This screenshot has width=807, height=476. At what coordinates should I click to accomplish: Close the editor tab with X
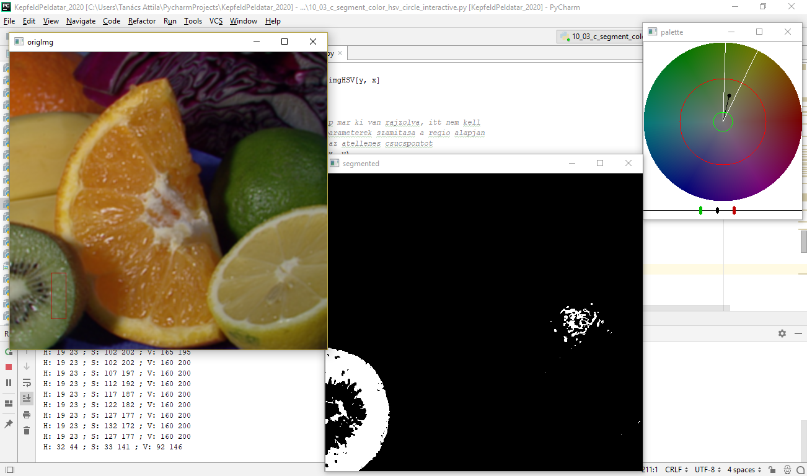coord(340,54)
